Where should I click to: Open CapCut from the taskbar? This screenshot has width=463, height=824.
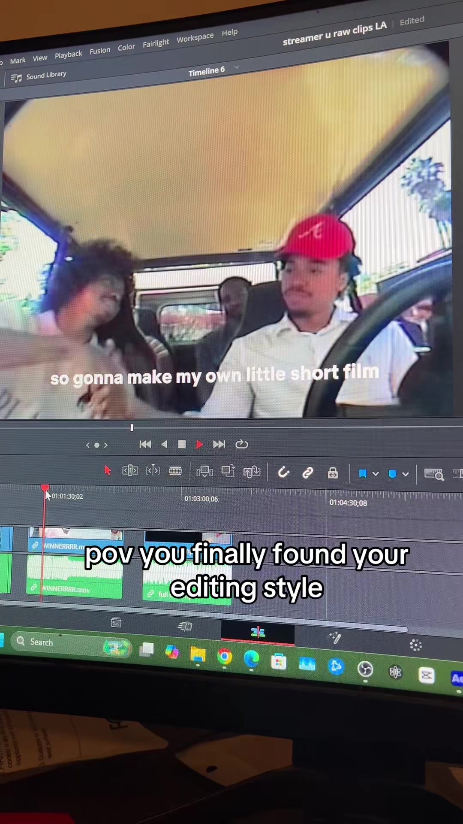point(426,675)
